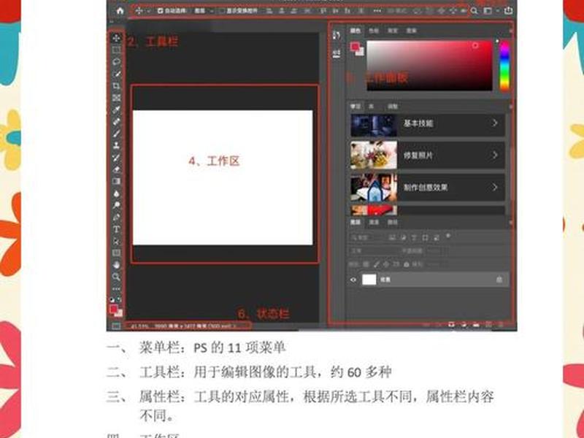The height and width of the screenshot is (438, 584).
Task: Open the layer blend mode dropdown
Action: point(372,251)
